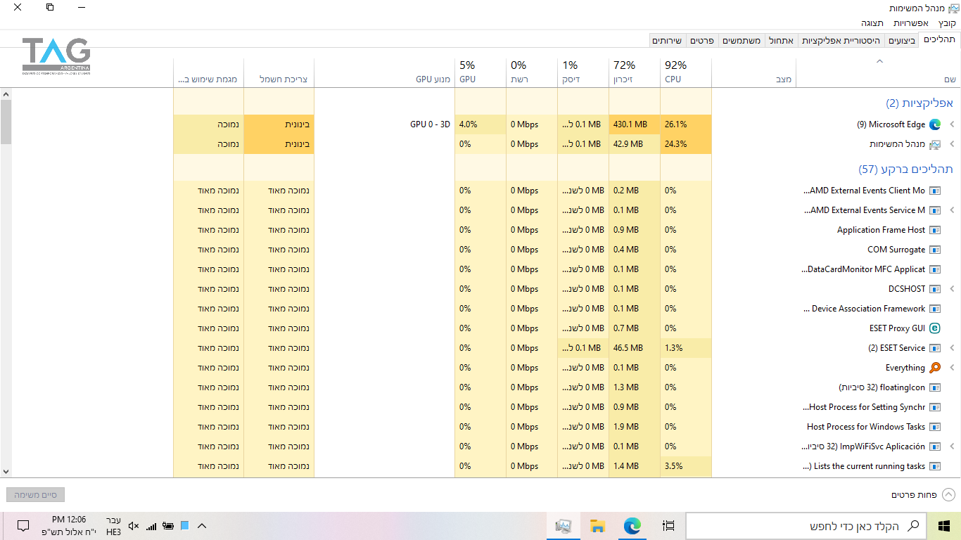Expand AMD External Events Service row

pyautogui.click(x=953, y=210)
